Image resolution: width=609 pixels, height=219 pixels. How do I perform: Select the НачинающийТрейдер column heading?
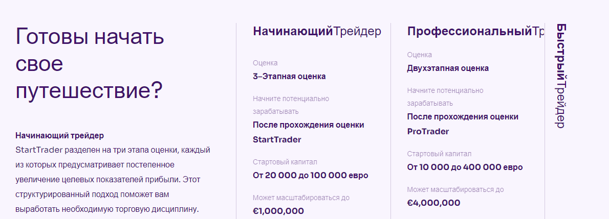[317, 32]
